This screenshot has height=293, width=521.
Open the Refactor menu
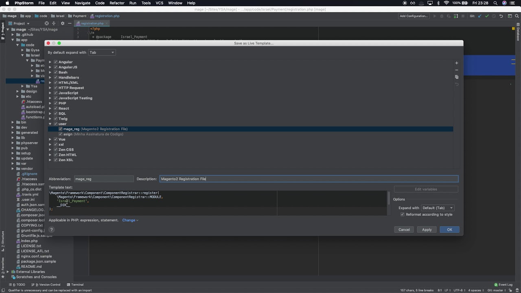point(117,3)
